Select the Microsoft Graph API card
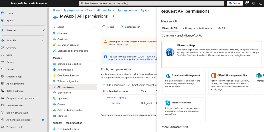This screenshot has width=264, height=132. pos(212,54)
